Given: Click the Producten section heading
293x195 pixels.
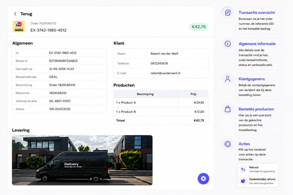Looking at the screenshot, I should (124, 85).
